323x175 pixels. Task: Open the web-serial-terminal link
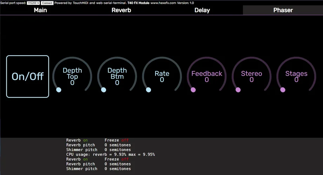pos(111,3)
